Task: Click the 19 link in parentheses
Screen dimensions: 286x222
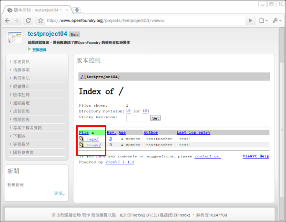Action: coord(145,111)
